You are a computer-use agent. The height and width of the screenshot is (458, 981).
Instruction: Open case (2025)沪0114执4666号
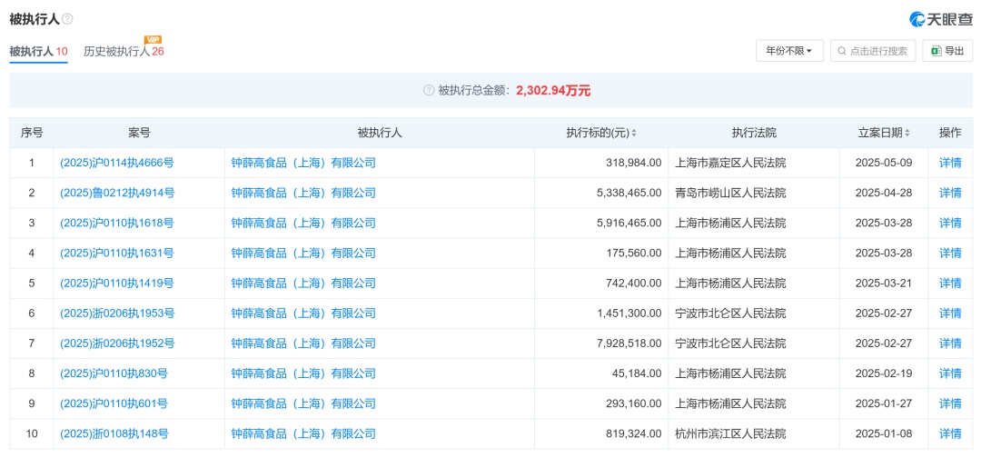coord(116,163)
